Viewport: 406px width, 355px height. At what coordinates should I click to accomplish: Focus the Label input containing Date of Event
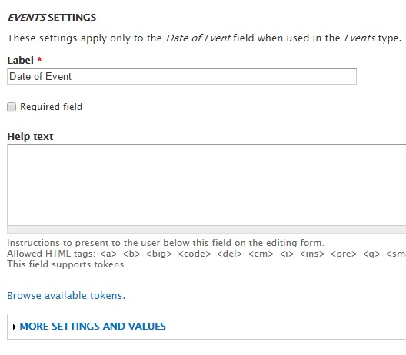coord(181,76)
